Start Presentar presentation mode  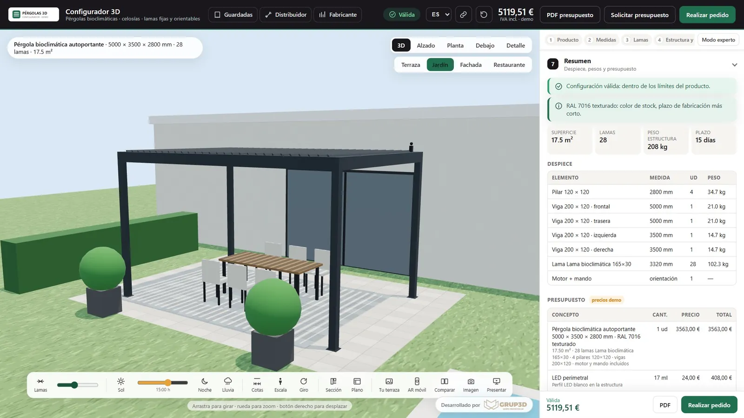[x=497, y=385]
